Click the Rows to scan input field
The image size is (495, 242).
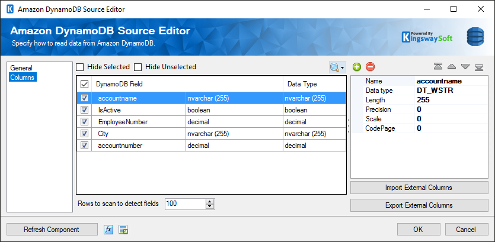[x=186, y=204]
